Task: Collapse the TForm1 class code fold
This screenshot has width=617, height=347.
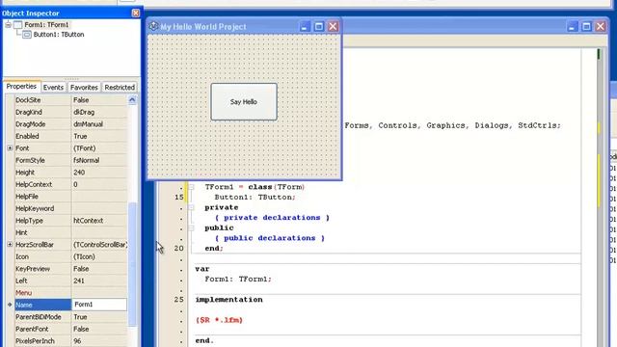Action: 191,187
